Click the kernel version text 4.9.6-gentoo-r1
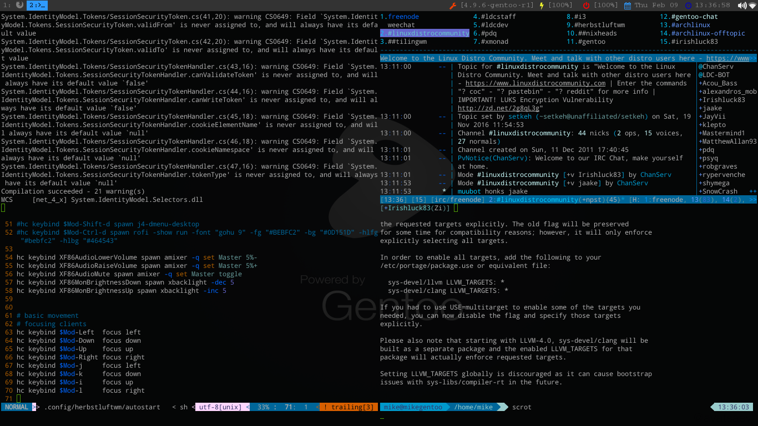Viewport: 758px width, 426px height. [x=497, y=6]
